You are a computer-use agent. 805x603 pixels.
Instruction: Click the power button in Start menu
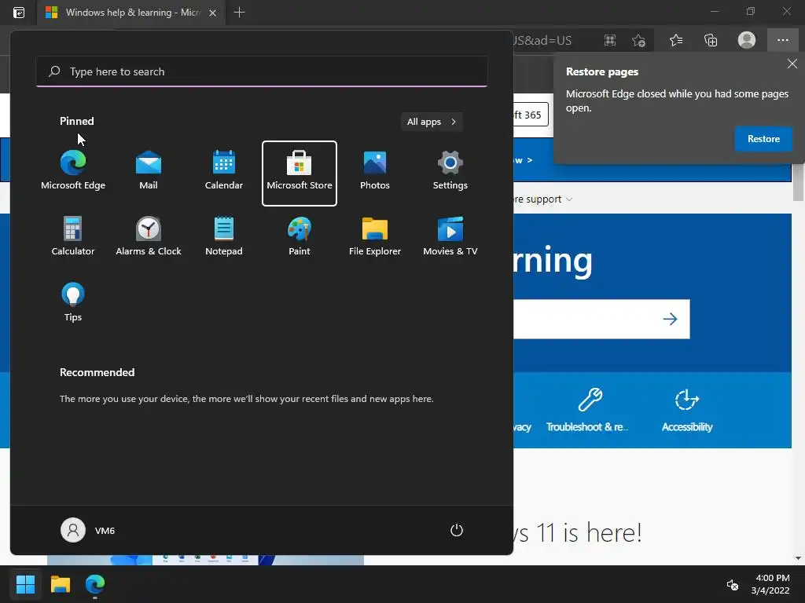pyautogui.click(x=457, y=530)
